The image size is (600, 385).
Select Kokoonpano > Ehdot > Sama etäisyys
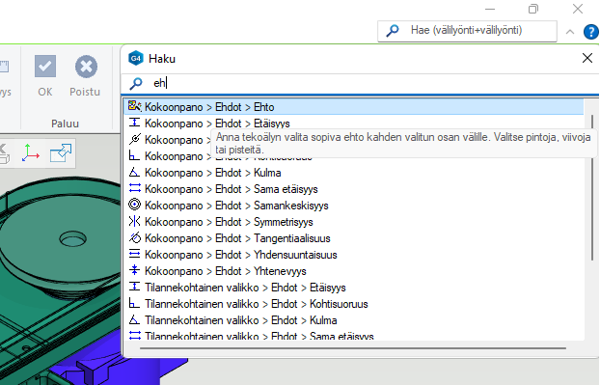(x=354, y=189)
